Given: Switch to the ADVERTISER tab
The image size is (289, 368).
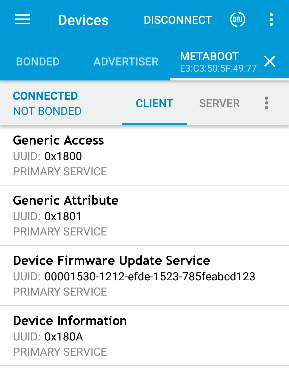Looking at the screenshot, I should coord(126,62).
